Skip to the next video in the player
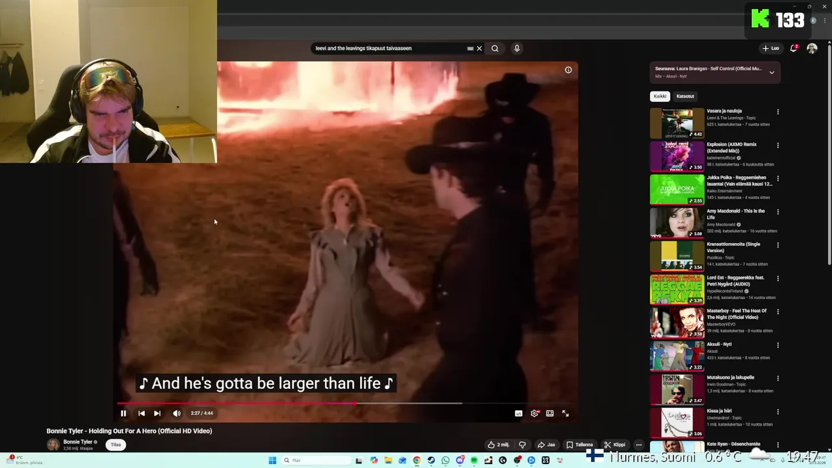 pos(157,413)
